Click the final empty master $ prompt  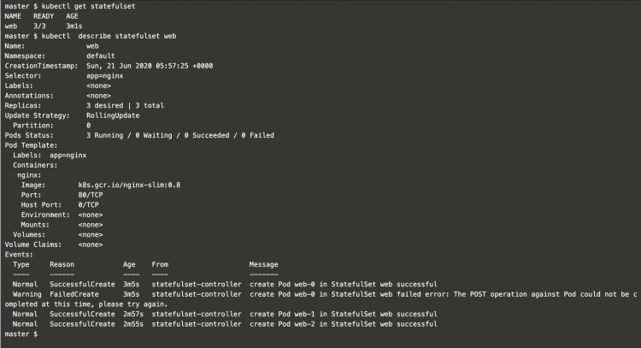click(x=21, y=334)
